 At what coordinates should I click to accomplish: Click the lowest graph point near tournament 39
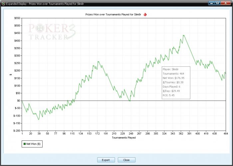click(39, 120)
